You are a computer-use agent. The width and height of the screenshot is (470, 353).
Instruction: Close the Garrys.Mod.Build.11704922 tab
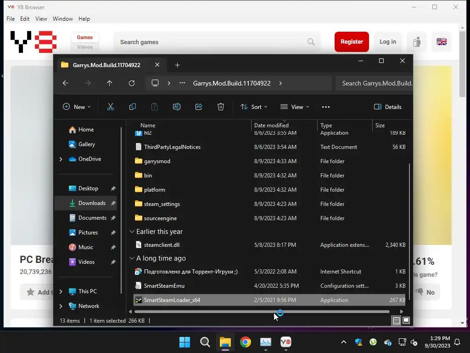(157, 65)
